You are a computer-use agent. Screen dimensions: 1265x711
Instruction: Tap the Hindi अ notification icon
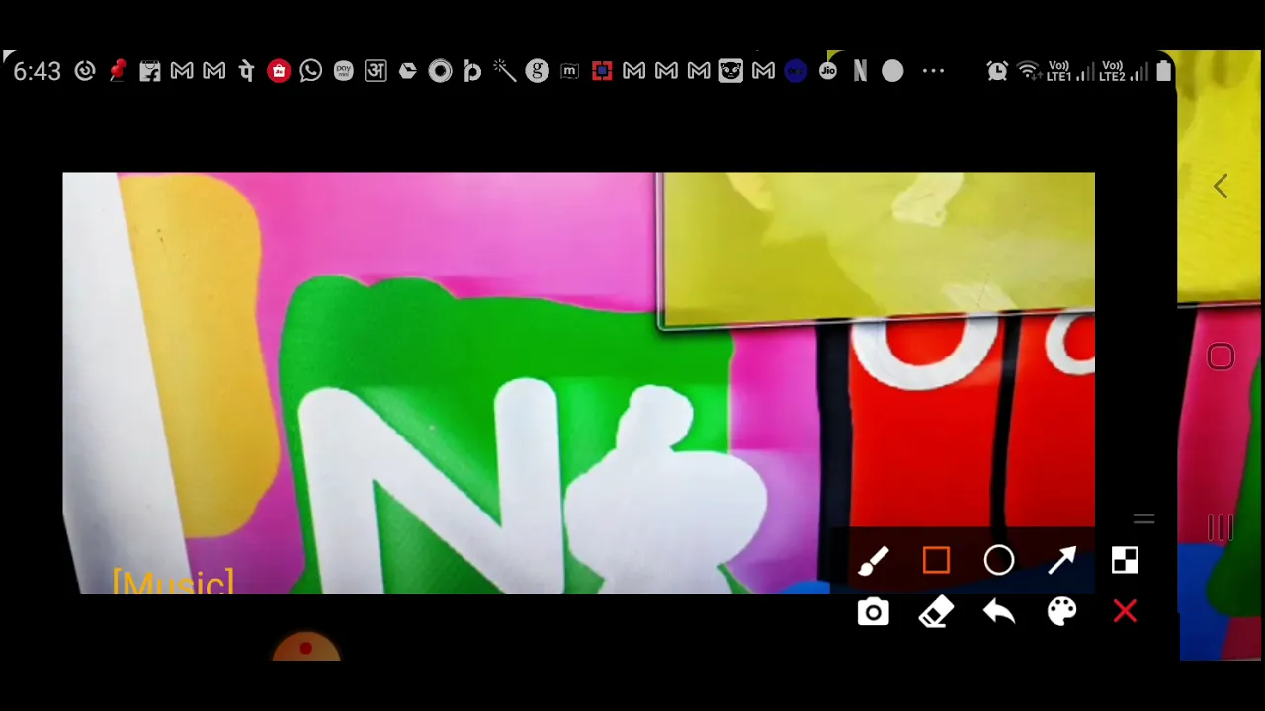pos(376,71)
